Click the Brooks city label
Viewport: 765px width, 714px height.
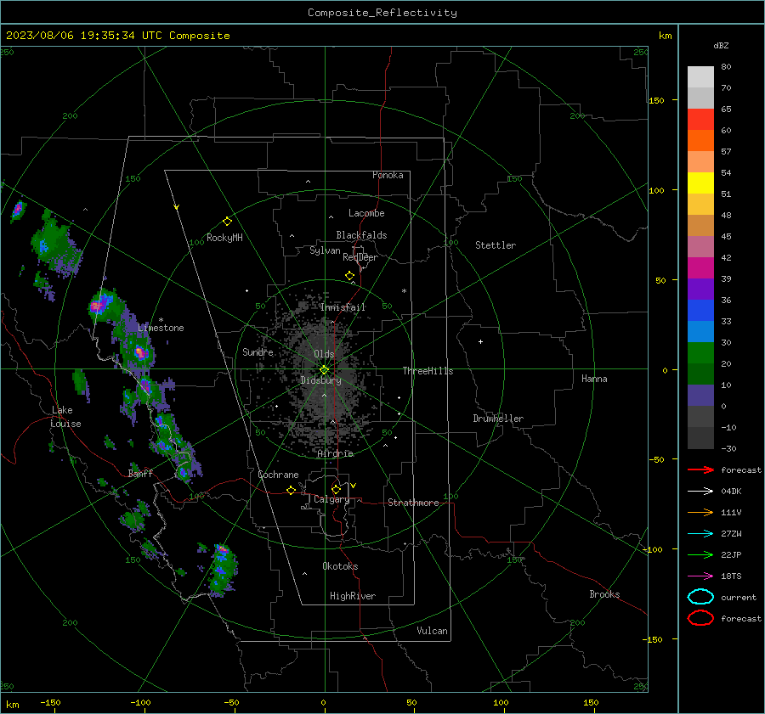point(604,594)
